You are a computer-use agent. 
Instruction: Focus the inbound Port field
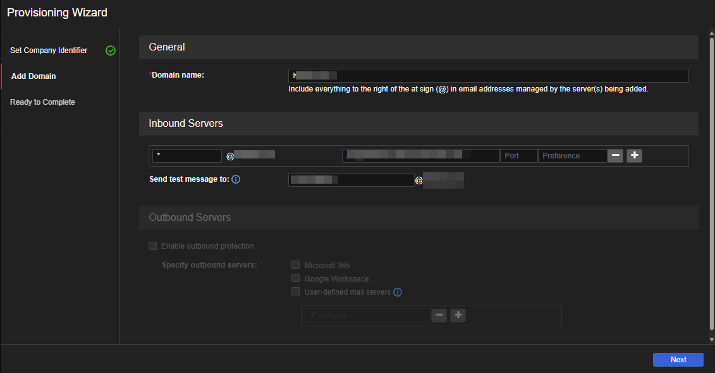[x=518, y=156]
